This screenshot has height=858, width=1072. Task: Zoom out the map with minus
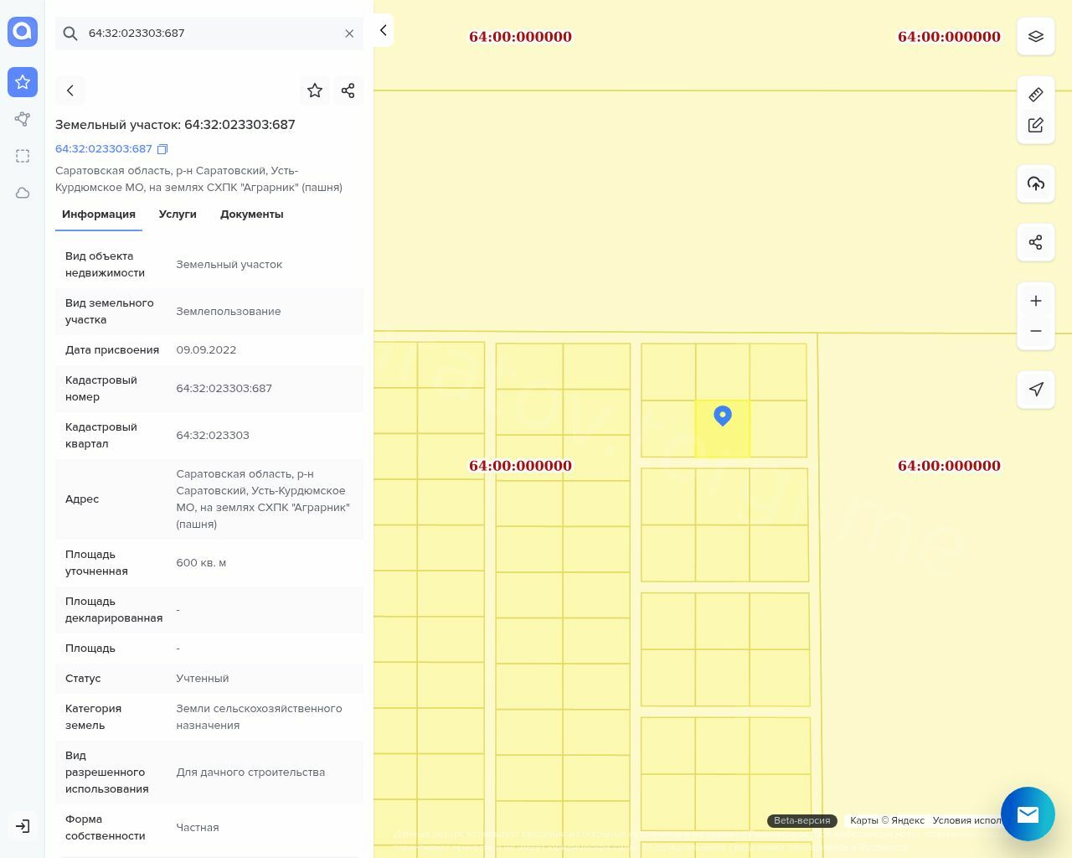coord(1036,331)
